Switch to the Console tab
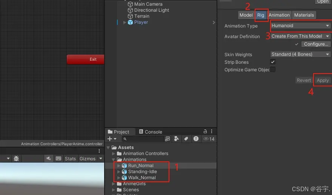Screen dimensions: 332x195 coord(151,132)
